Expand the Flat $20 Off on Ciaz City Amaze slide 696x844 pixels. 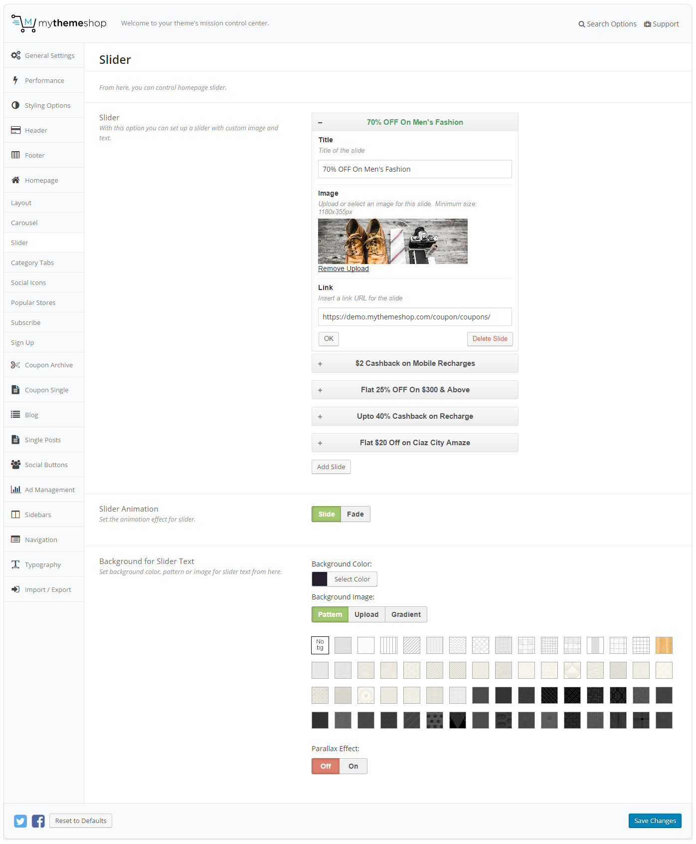415,443
